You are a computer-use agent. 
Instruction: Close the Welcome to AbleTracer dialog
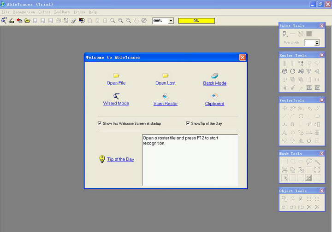(x=243, y=57)
